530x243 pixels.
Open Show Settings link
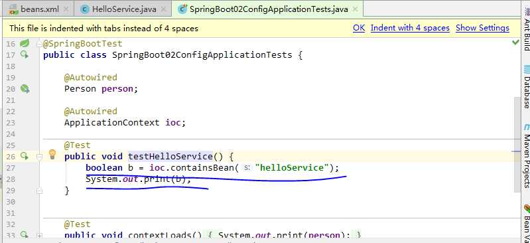[x=482, y=28]
